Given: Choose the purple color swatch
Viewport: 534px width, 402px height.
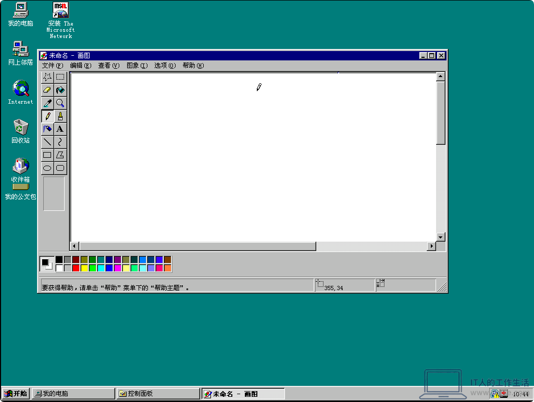Looking at the screenshot, I should click(x=118, y=260).
